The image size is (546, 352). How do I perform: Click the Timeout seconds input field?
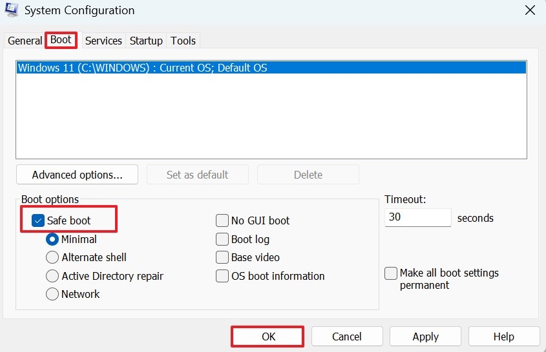(x=417, y=217)
